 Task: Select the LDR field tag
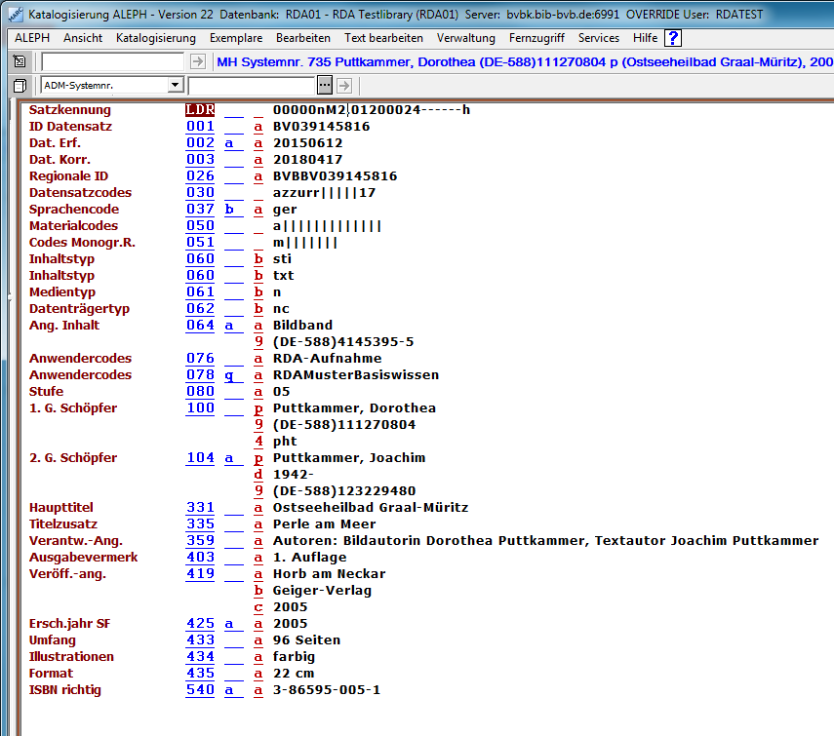pos(200,110)
